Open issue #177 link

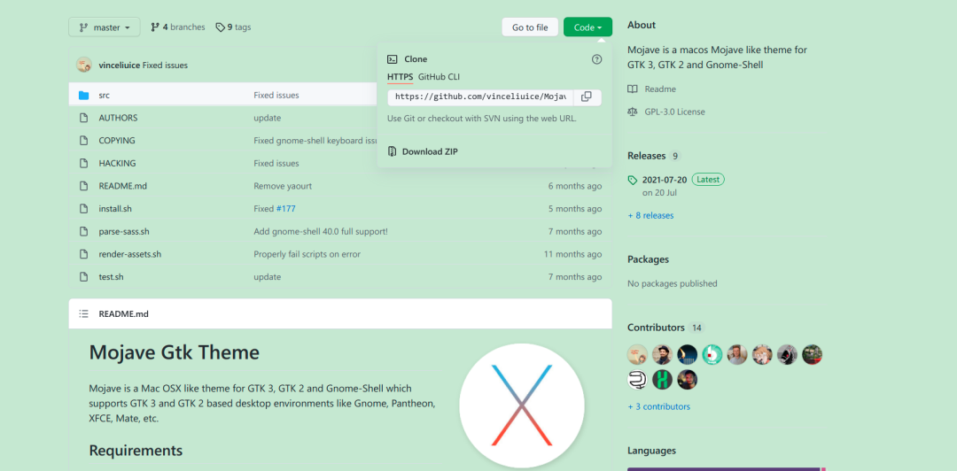point(285,209)
